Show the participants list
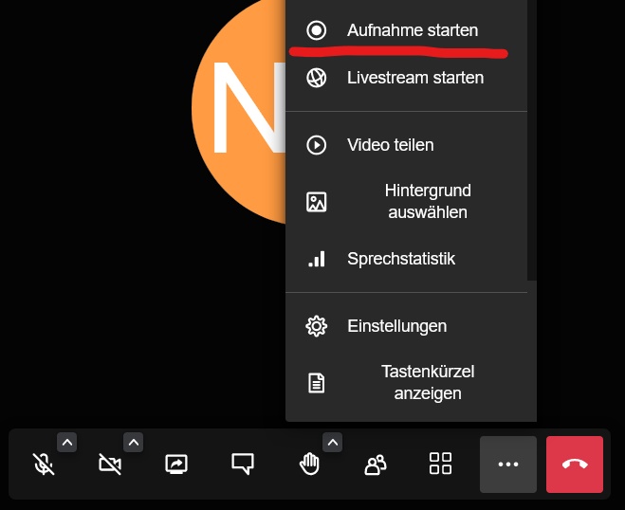625x510 pixels. tap(376, 464)
